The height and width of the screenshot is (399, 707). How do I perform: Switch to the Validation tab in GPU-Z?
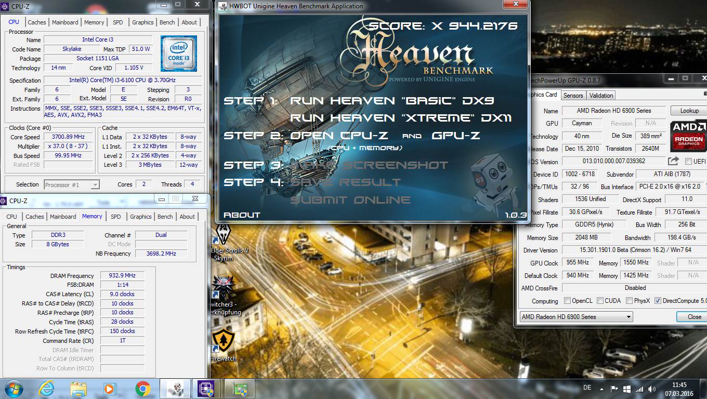coord(601,96)
